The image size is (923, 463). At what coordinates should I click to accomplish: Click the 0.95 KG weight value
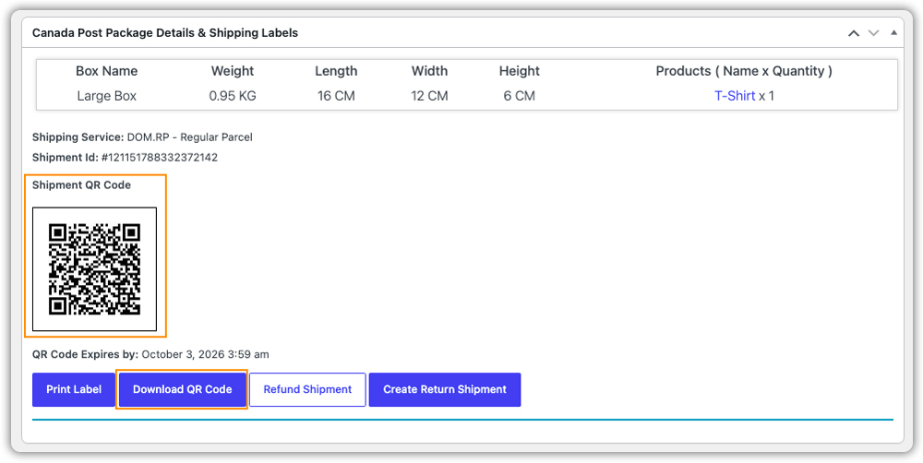click(233, 96)
